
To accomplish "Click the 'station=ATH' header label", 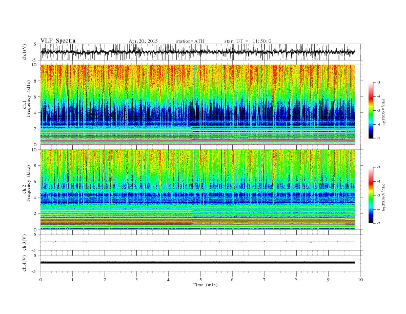I will click(x=190, y=41).
